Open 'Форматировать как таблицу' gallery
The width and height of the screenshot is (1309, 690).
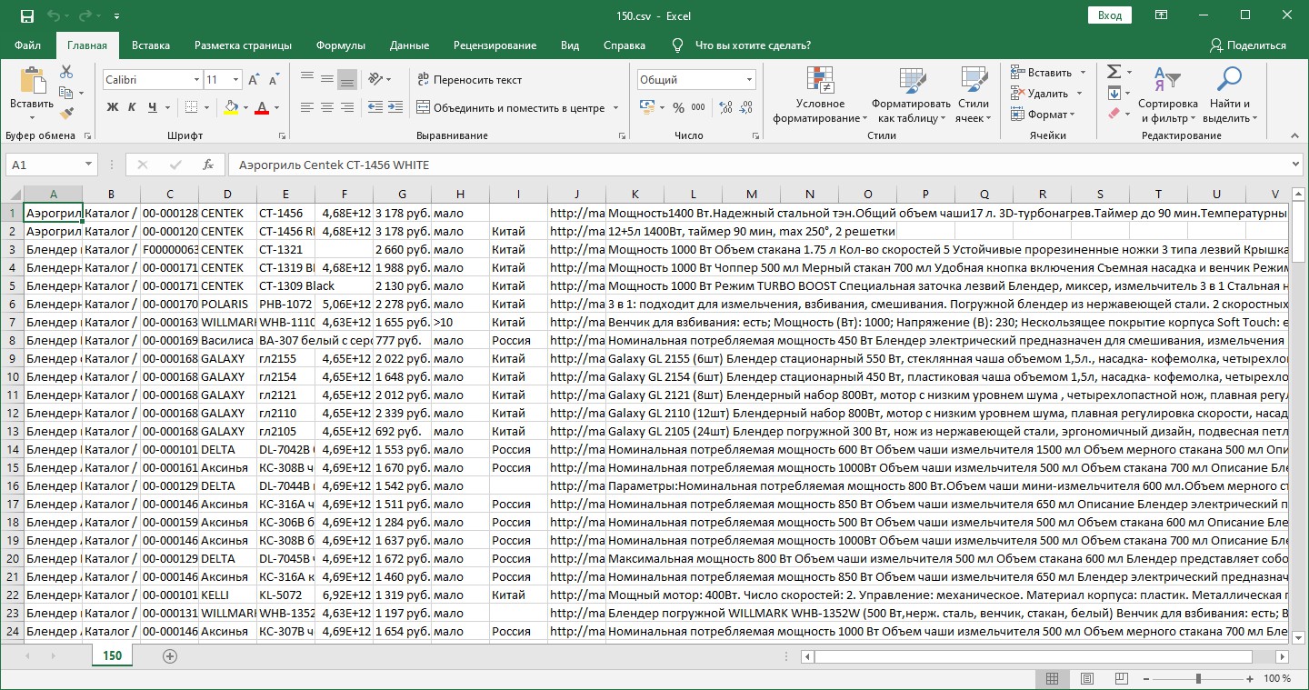click(911, 95)
